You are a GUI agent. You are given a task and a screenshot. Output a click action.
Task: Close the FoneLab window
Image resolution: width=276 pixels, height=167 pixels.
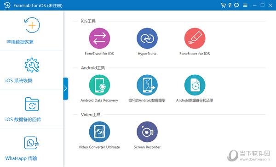click(270, 5)
